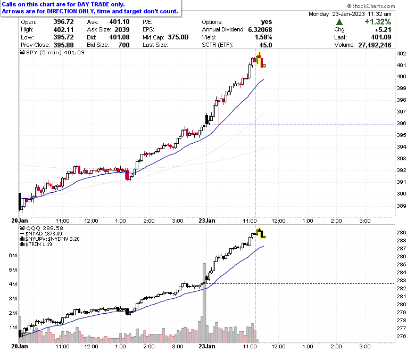Click the 396 price label on SPY axis
The width and height of the screenshot is (415, 351).
tap(401, 124)
